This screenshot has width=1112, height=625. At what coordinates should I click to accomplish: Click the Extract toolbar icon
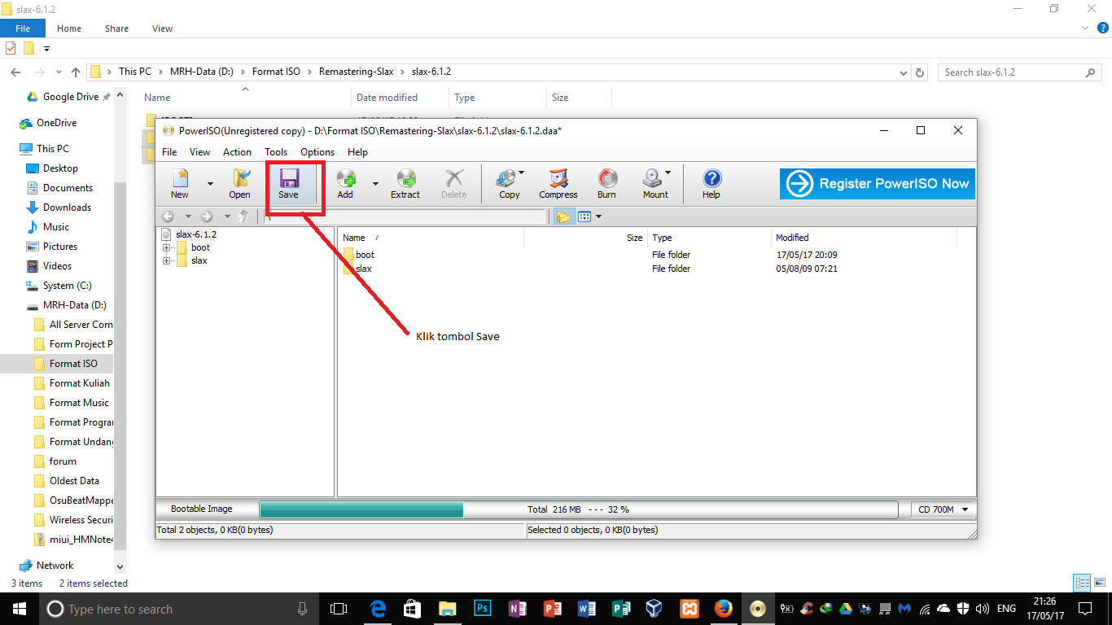click(x=405, y=184)
